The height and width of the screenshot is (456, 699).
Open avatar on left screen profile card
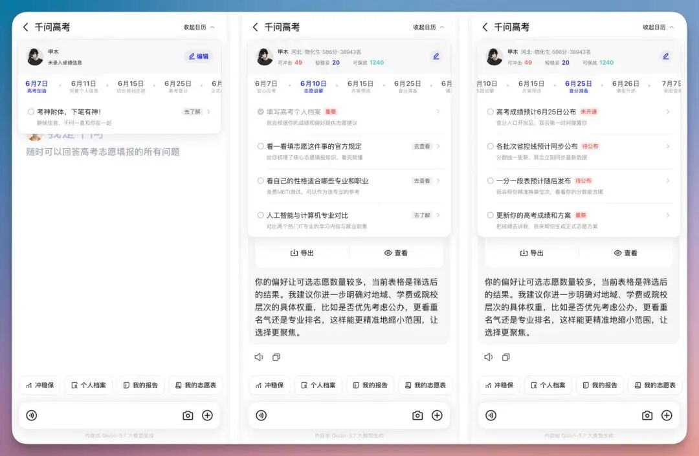(35, 56)
